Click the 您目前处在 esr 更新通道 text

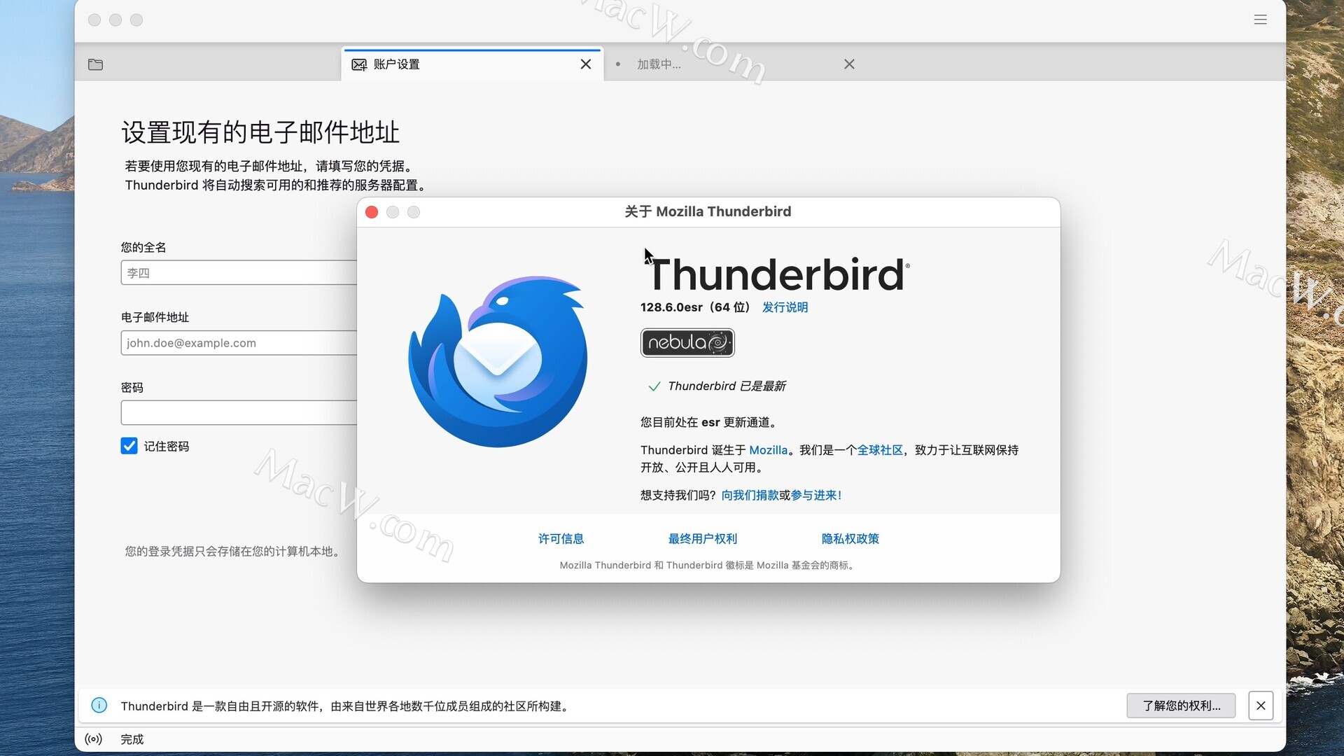[x=710, y=422]
